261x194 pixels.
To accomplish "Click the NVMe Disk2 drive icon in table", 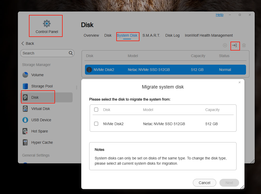I will tap(89, 70).
